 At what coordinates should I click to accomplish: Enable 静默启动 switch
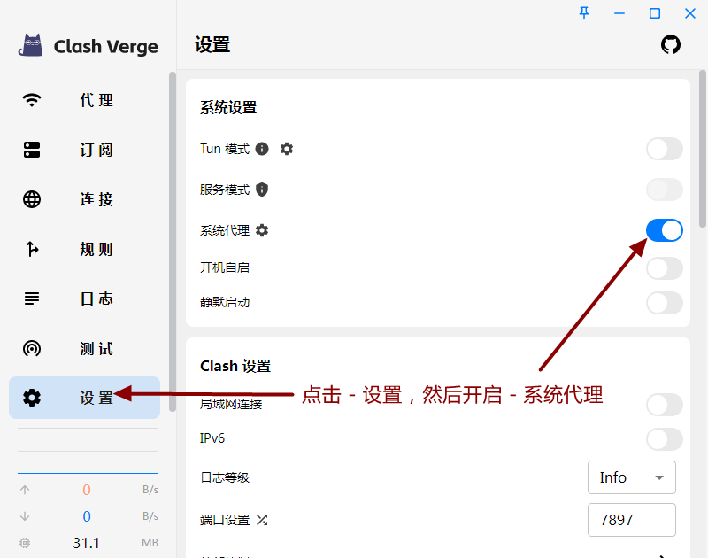[665, 303]
